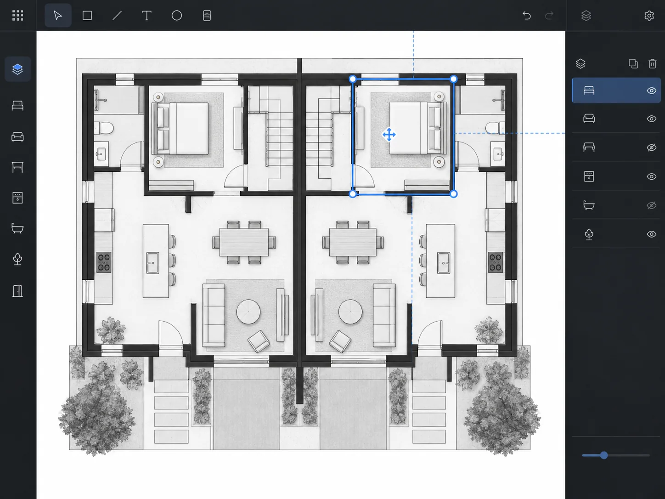Open bed furniture category in left sidebar
665x499 pixels.
click(17, 106)
